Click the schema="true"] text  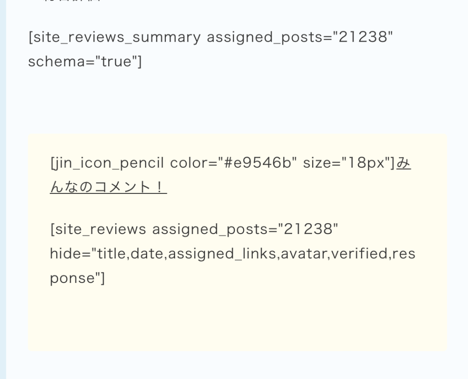85,61
